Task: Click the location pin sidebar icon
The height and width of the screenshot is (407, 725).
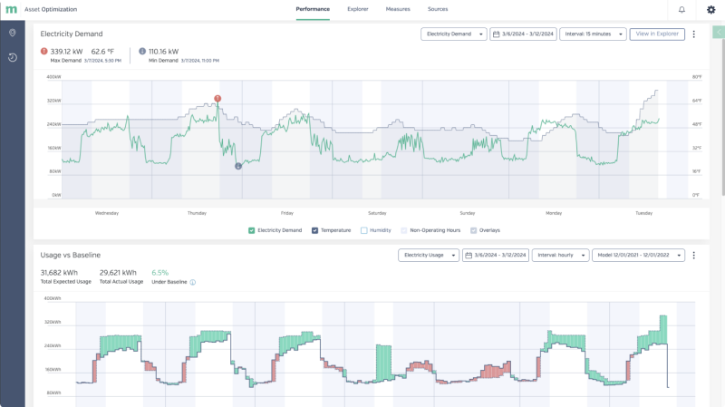Action: 13,33
